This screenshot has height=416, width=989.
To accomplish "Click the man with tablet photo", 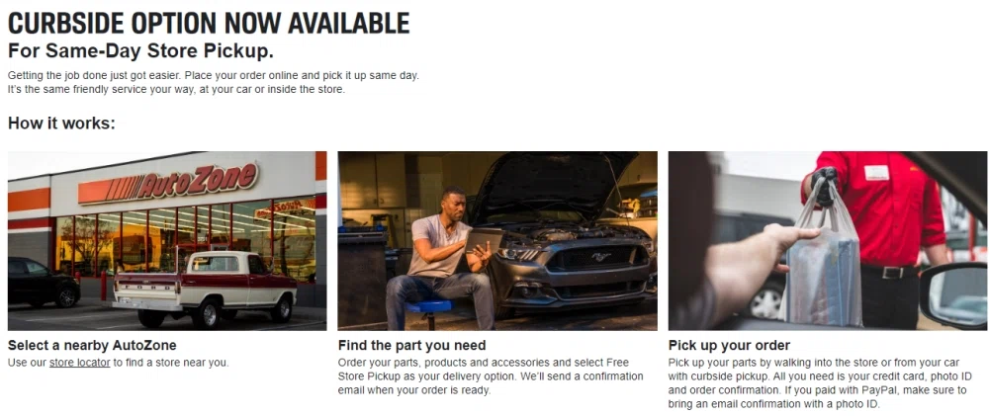I will 497,241.
